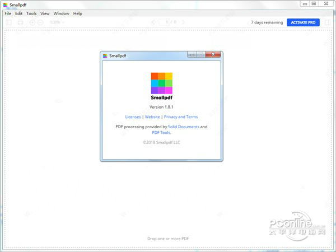
Task: Open the Tools menu
Action: [x=31, y=13]
